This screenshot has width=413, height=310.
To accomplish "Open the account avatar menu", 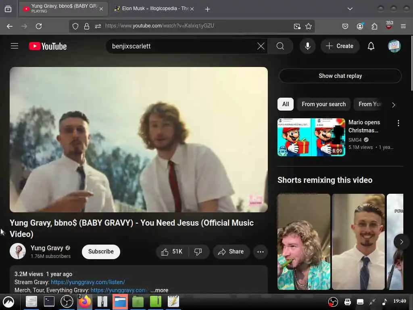I will pos(394,46).
